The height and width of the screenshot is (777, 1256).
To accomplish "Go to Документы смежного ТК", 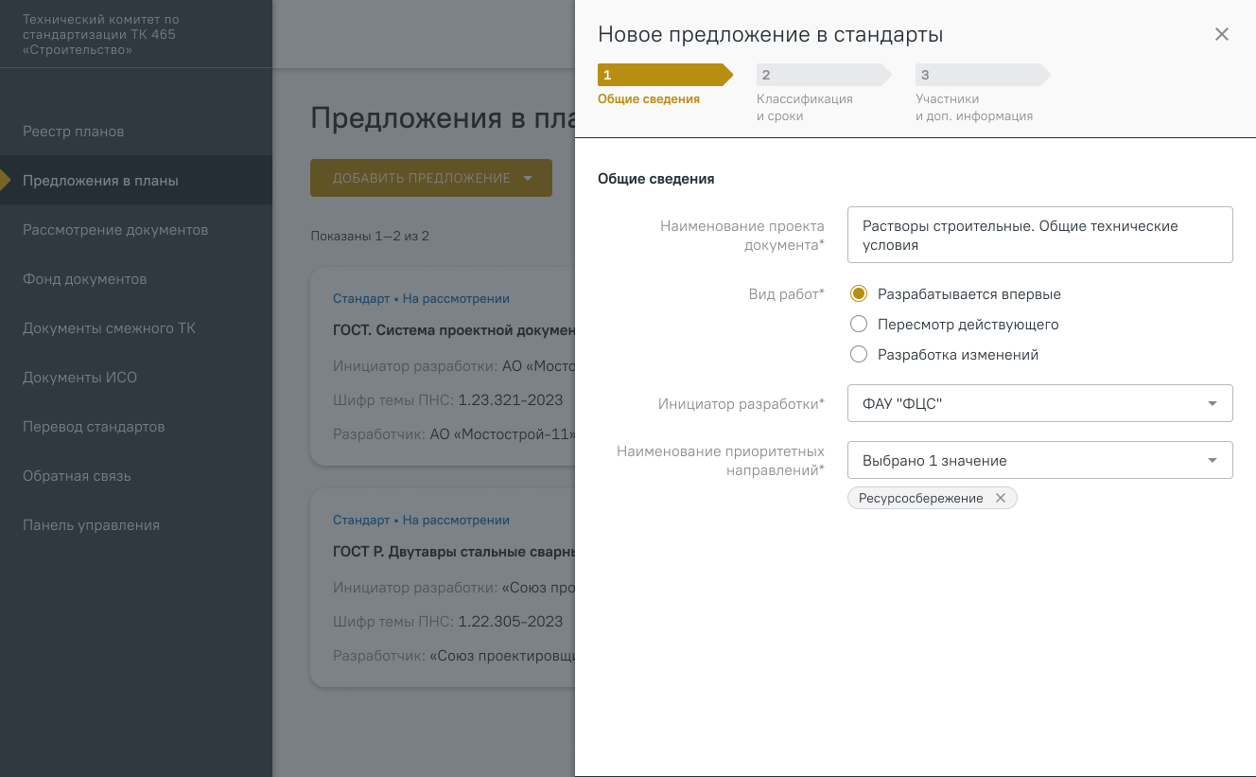I will tap(110, 328).
